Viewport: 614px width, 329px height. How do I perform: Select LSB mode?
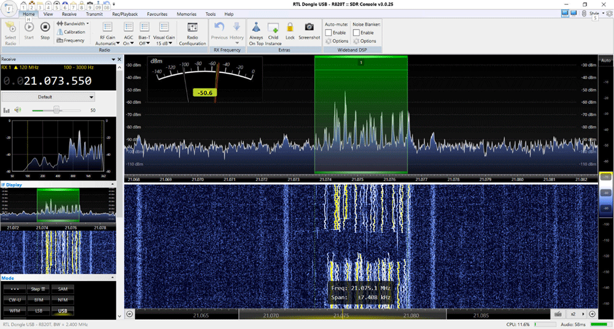38,311
